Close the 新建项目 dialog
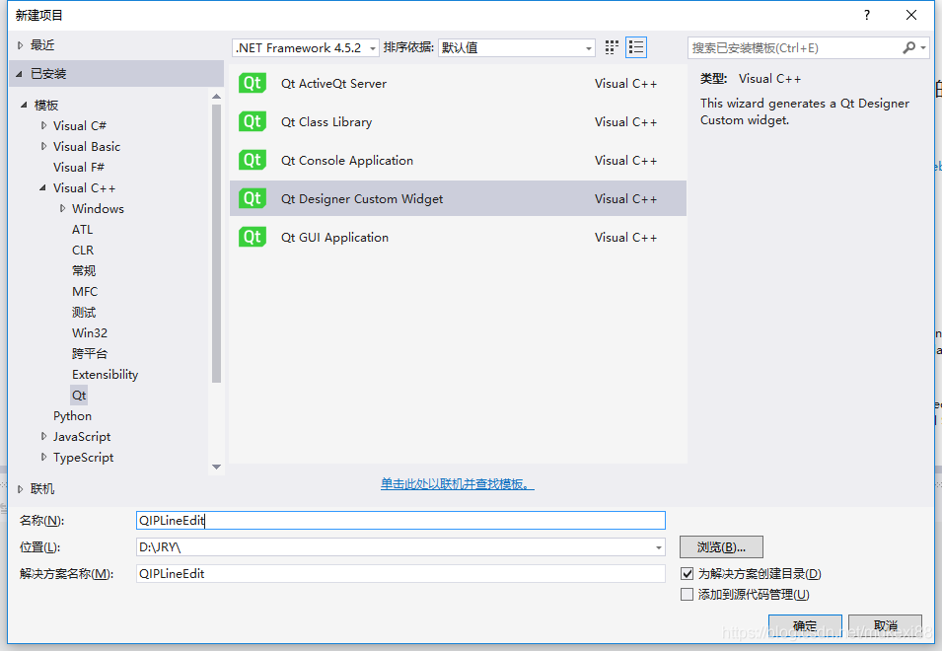 click(x=910, y=15)
